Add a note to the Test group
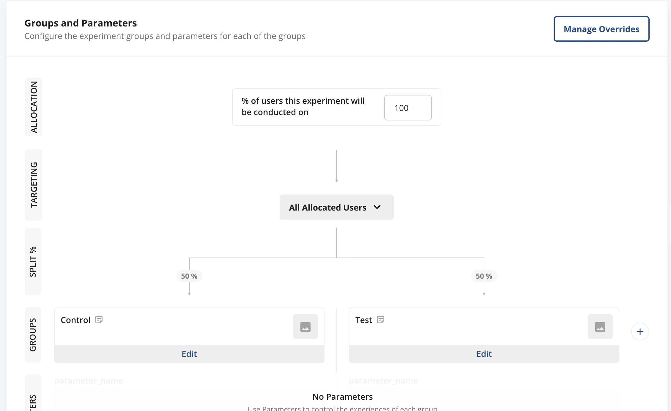671x411 pixels. [x=381, y=320]
